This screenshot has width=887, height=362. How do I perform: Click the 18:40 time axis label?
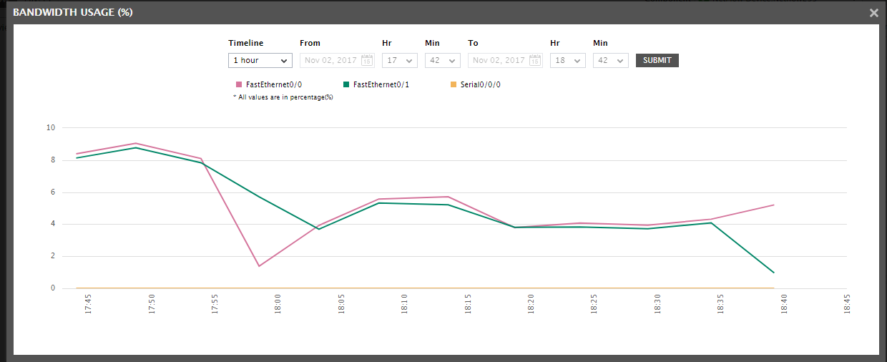point(784,305)
